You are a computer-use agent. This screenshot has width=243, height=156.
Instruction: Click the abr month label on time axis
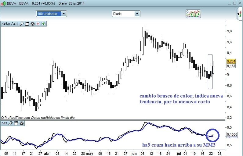[x=47, y=154]
